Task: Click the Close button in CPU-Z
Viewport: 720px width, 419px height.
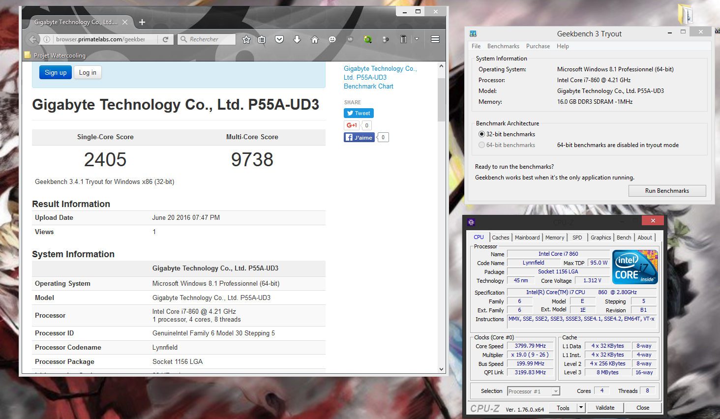Action: coord(643,408)
